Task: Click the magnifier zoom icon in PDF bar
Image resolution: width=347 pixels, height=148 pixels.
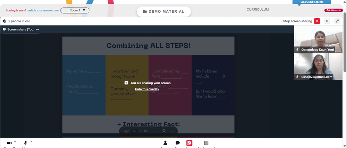Action: 164,131
